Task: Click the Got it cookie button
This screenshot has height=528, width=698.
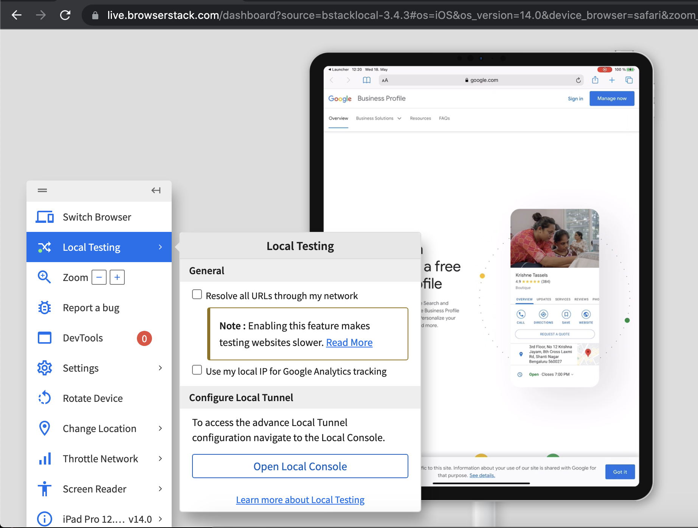Action: click(620, 471)
